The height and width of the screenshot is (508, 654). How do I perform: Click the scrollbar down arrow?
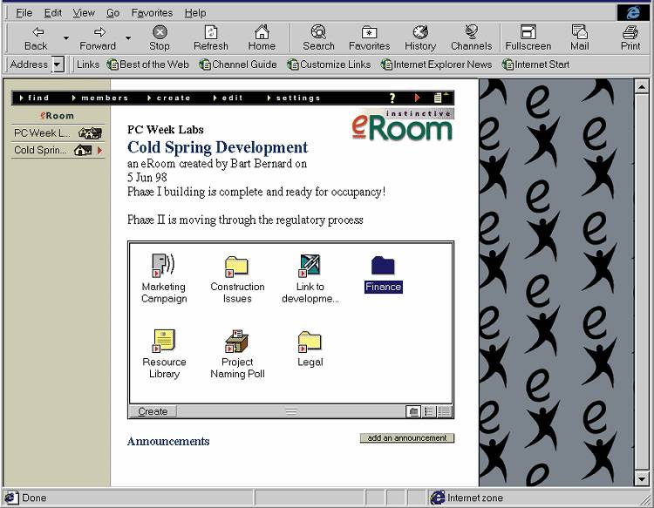pyautogui.click(x=641, y=479)
